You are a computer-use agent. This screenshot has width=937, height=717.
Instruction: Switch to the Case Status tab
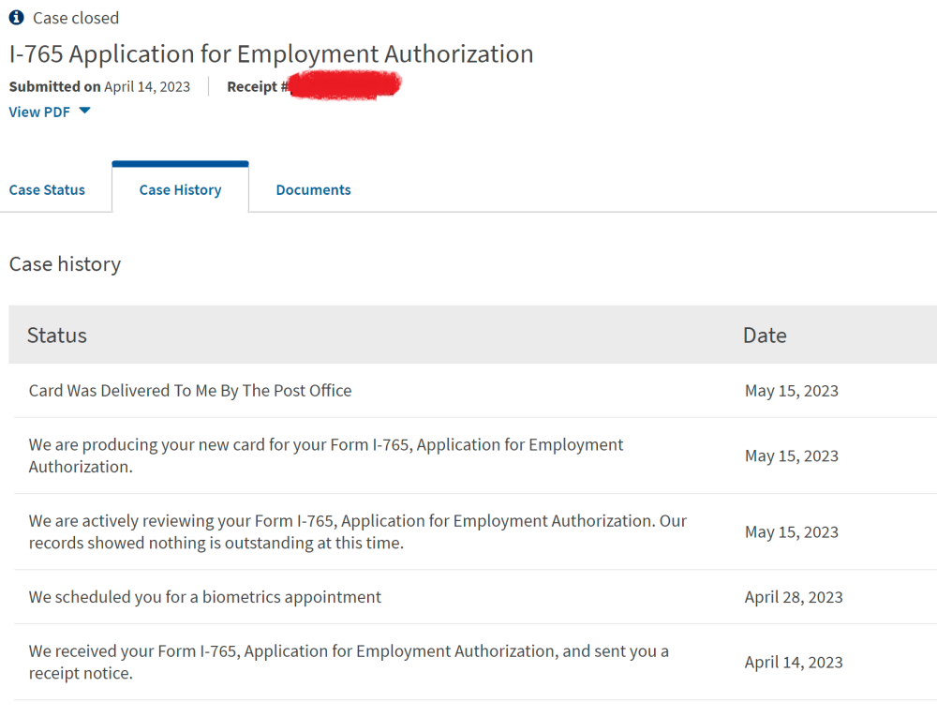[47, 190]
